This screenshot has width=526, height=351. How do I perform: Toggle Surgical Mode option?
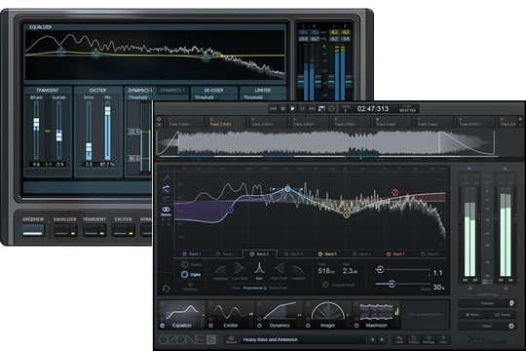pos(338,285)
